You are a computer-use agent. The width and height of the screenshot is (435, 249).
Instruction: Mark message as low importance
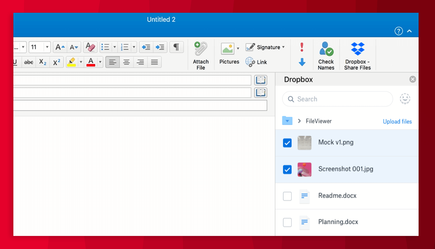pyautogui.click(x=302, y=62)
